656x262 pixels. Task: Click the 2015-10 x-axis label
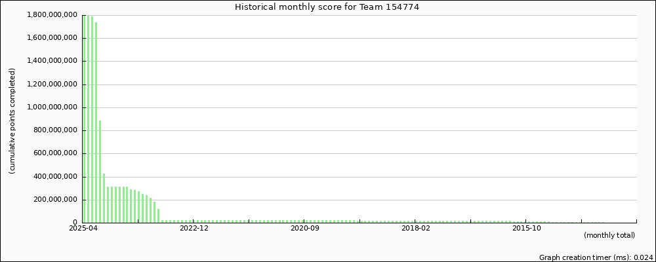(526, 228)
